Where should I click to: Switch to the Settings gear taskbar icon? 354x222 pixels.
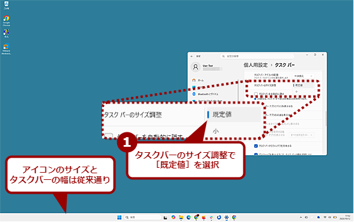pos(227,217)
